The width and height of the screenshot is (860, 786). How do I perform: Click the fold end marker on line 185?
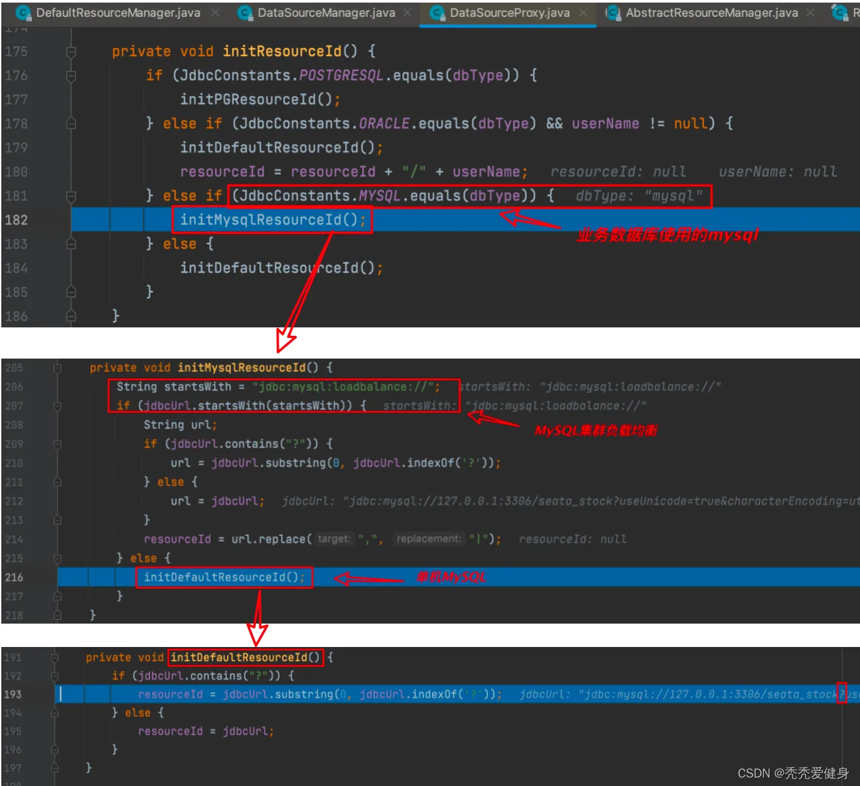tap(71, 292)
